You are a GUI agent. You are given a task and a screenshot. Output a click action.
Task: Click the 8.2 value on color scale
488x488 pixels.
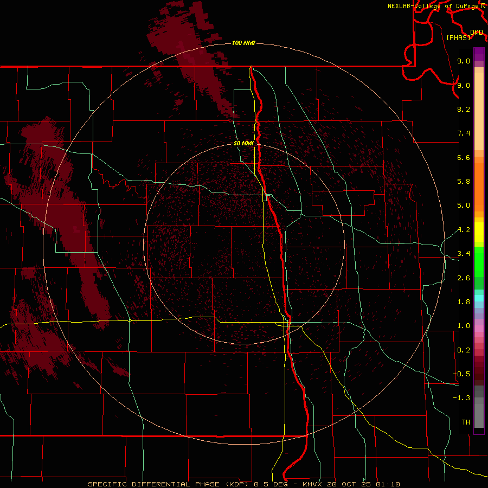tap(464, 109)
